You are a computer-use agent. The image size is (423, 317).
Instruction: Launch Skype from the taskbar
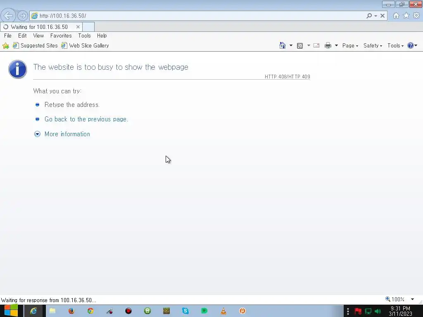click(185, 311)
